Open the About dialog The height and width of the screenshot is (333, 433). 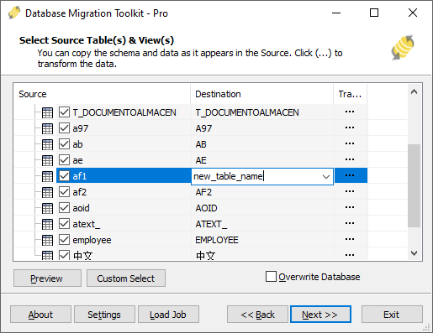click(x=40, y=315)
